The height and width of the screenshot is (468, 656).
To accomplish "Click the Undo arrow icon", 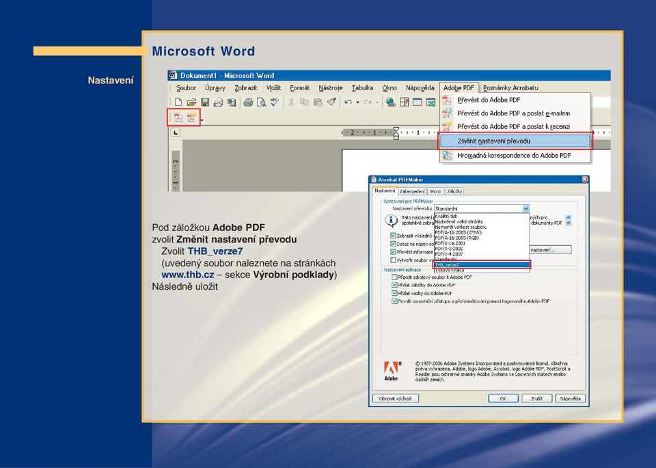I will click(x=348, y=102).
